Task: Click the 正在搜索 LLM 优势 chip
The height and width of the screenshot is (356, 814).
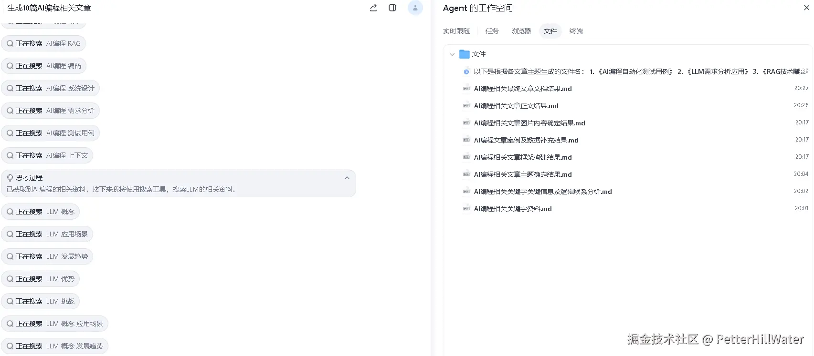Action: click(x=41, y=279)
